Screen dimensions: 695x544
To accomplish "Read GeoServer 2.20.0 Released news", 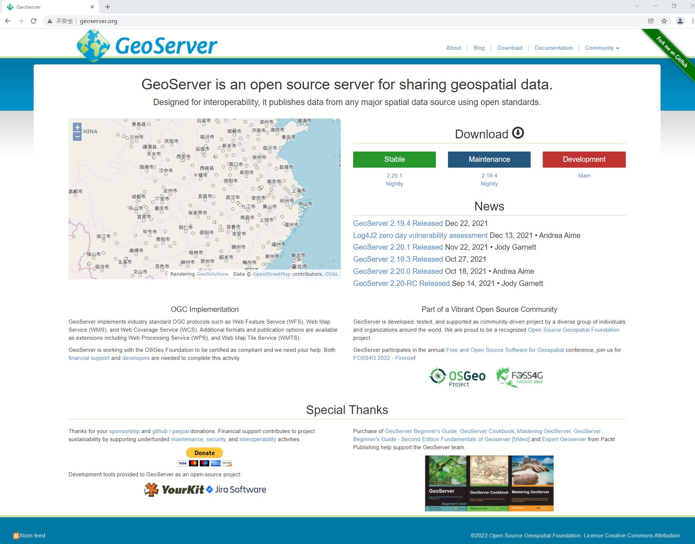I will (x=398, y=271).
